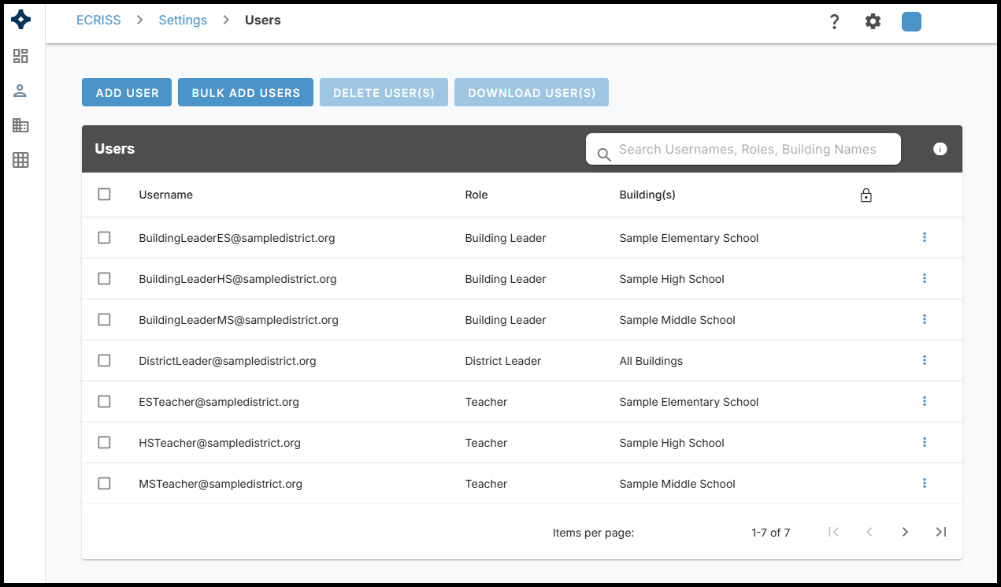Open the grid table icon in sidebar
Viewport: 1001px width, 587px height.
pos(20,160)
